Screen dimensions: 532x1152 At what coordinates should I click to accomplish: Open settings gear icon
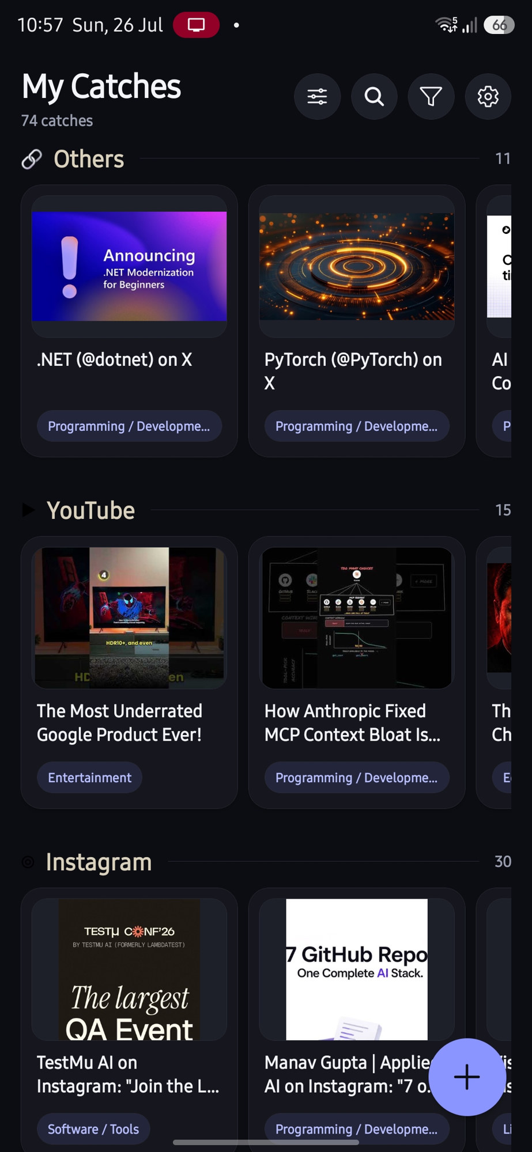[488, 96]
